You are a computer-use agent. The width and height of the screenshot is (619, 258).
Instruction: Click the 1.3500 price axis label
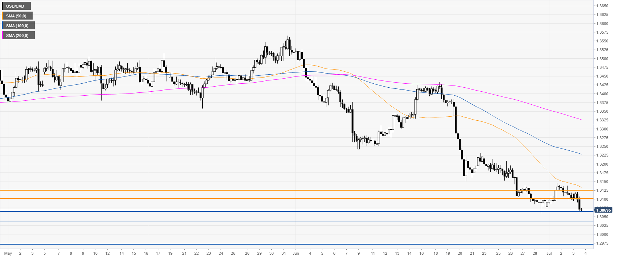602,59
